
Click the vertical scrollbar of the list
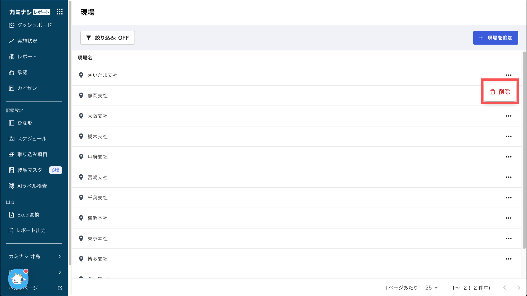coord(524,149)
